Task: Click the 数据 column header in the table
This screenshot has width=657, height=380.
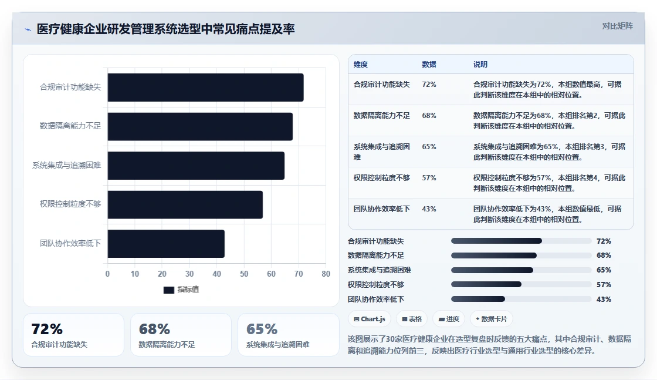Action: coord(429,64)
